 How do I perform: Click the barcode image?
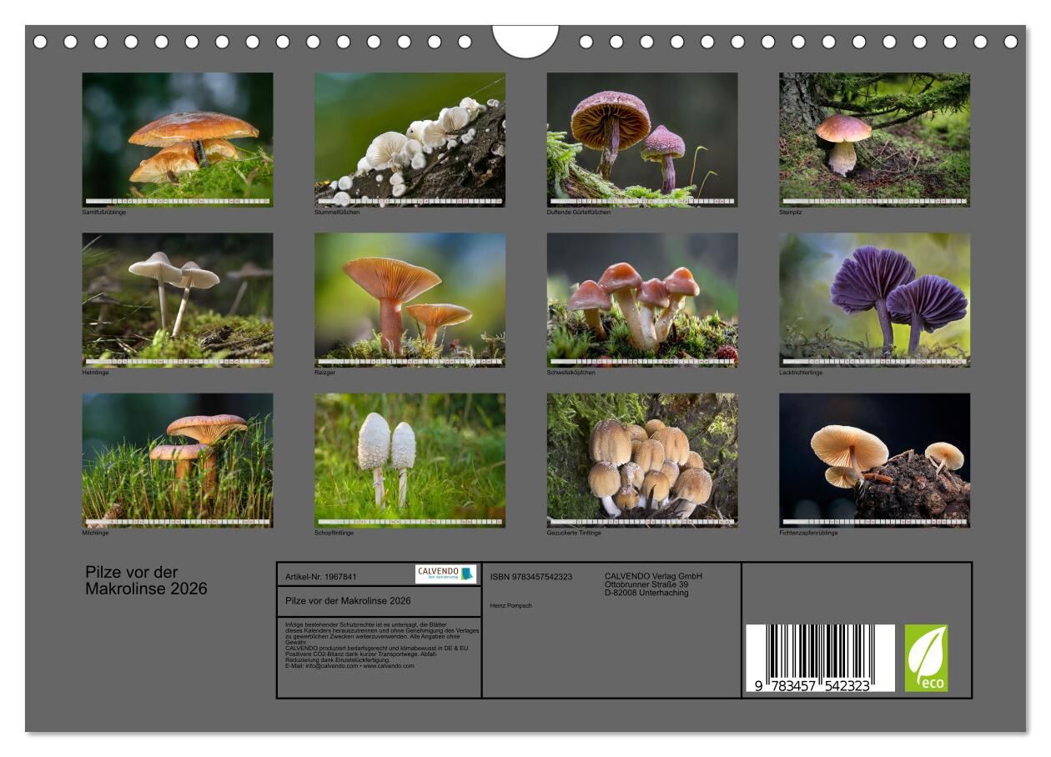point(819,659)
